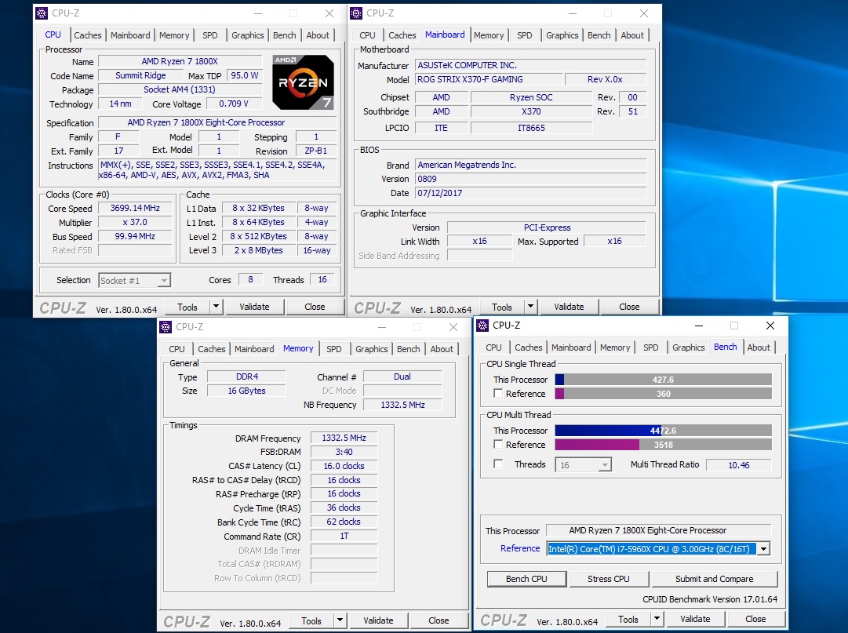The image size is (848, 633).
Task: Select Memory tab in CPU window
Action: [x=174, y=35]
